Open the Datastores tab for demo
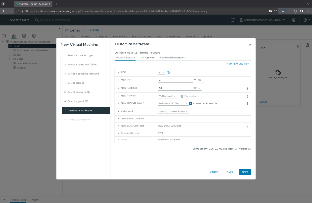 tap(174, 36)
